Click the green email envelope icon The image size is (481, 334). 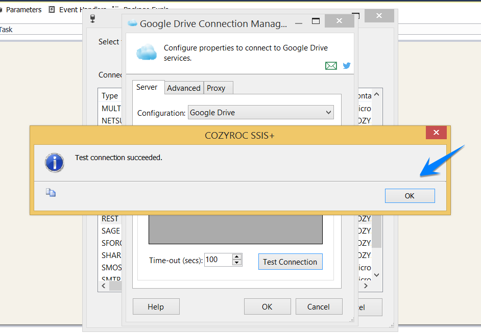tap(331, 66)
